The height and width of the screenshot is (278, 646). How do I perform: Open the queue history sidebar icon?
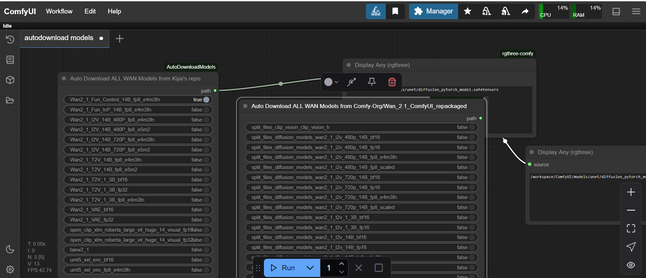pos(10,39)
